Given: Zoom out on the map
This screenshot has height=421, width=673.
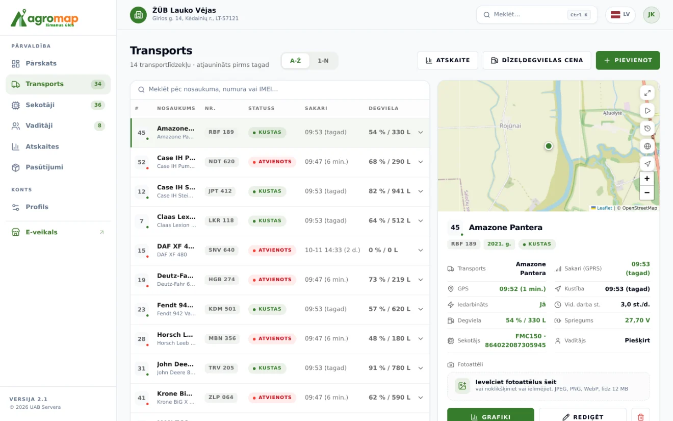Looking at the screenshot, I should [x=647, y=193].
